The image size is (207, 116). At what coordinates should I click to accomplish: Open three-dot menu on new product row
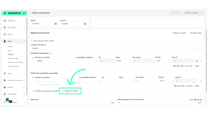200,81
